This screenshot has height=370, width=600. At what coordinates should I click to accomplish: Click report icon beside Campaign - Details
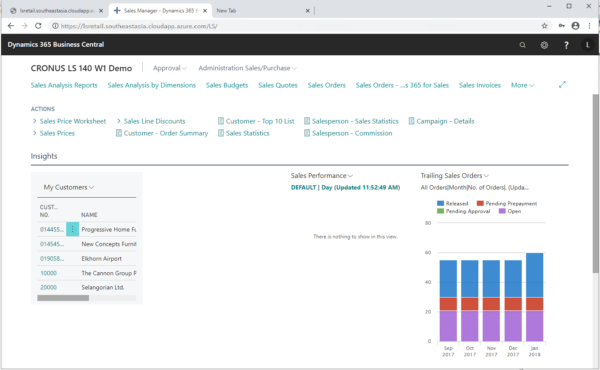[412, 121]
